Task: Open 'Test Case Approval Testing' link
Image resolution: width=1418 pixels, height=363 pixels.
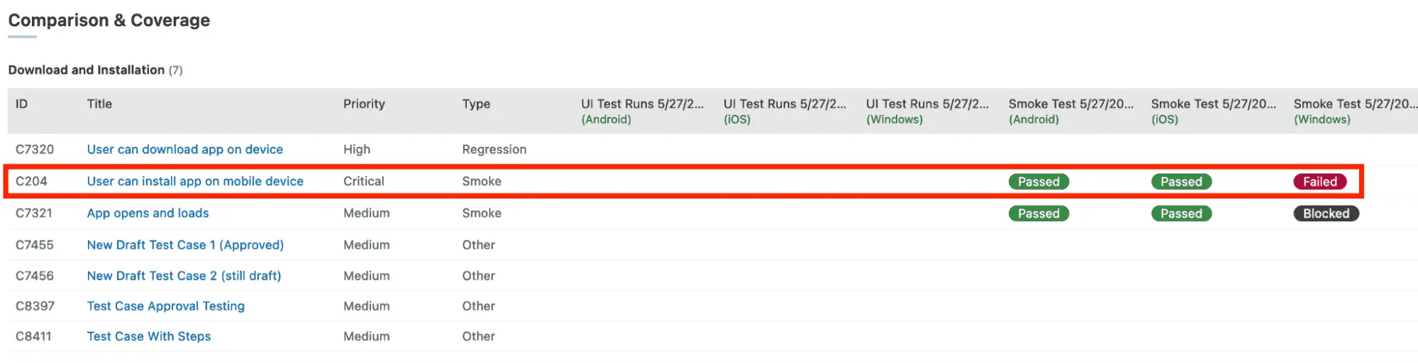Action: tap(165, 306)
